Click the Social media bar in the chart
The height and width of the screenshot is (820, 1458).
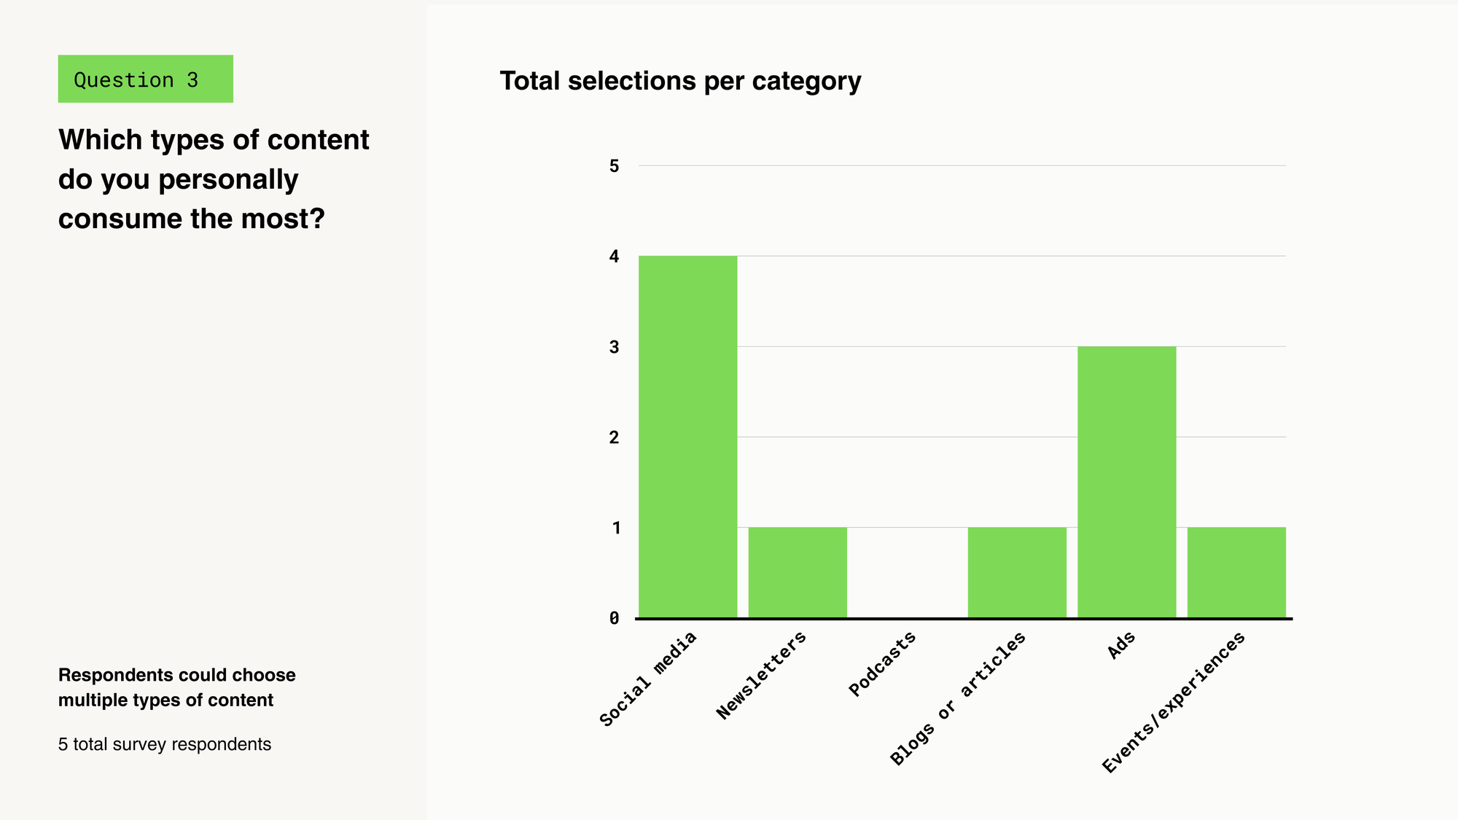click(x=687, y=437)
